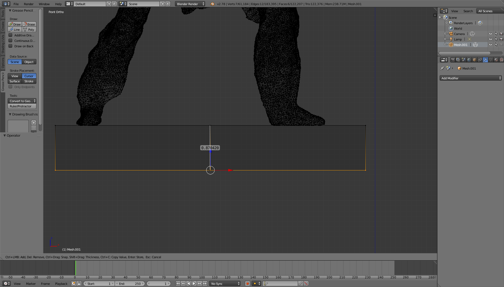The width and height of the screenshot is (504, 287).
Task: Open the Window menu
Action: coord(44,4)
